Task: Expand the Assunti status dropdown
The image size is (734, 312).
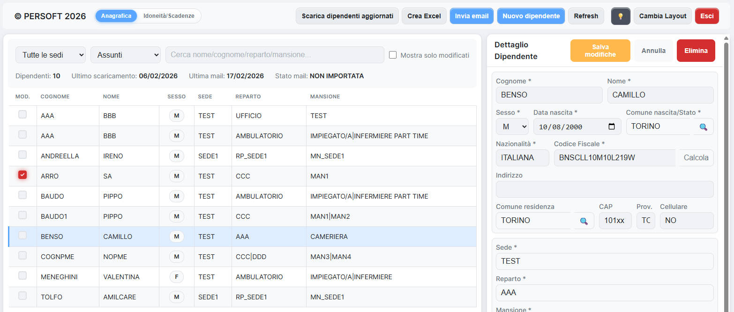Action: pos(126,55)
